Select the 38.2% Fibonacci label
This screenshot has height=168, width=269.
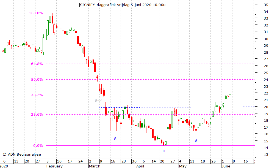(x=37, y=95)
